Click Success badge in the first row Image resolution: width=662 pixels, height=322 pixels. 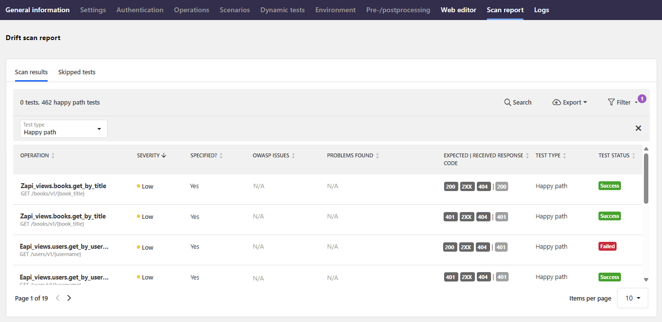tap(610, 186)
